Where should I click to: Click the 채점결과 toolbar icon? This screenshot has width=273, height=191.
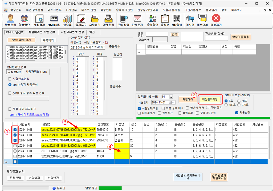[39, 20]
